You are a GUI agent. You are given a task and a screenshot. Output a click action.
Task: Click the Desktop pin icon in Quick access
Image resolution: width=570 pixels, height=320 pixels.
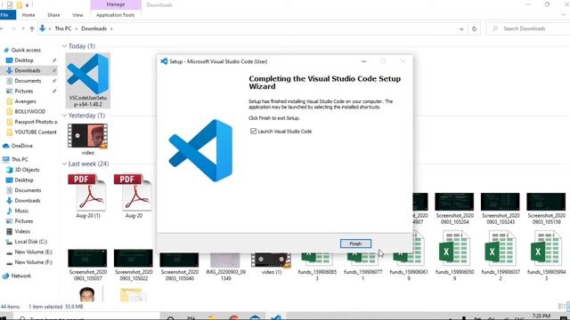coord(54,60)
